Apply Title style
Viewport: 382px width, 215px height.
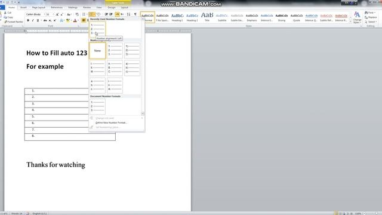pos(207,17)
